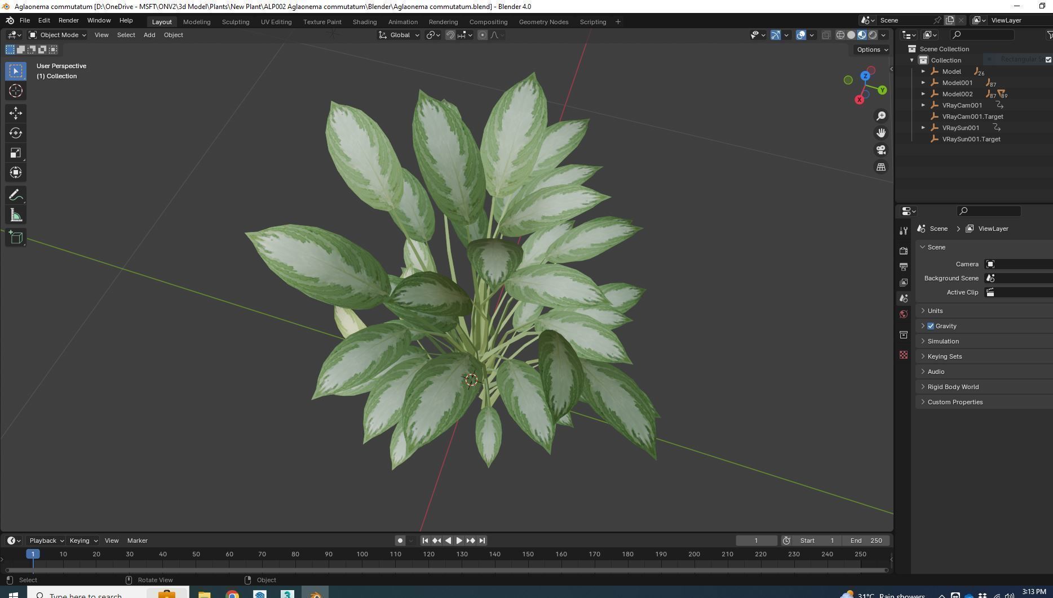Open the Render properties tab
Viewport: 1053px width, 598px height.
904,251
